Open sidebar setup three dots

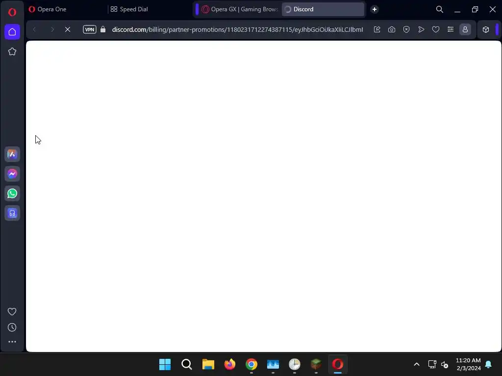12,342
